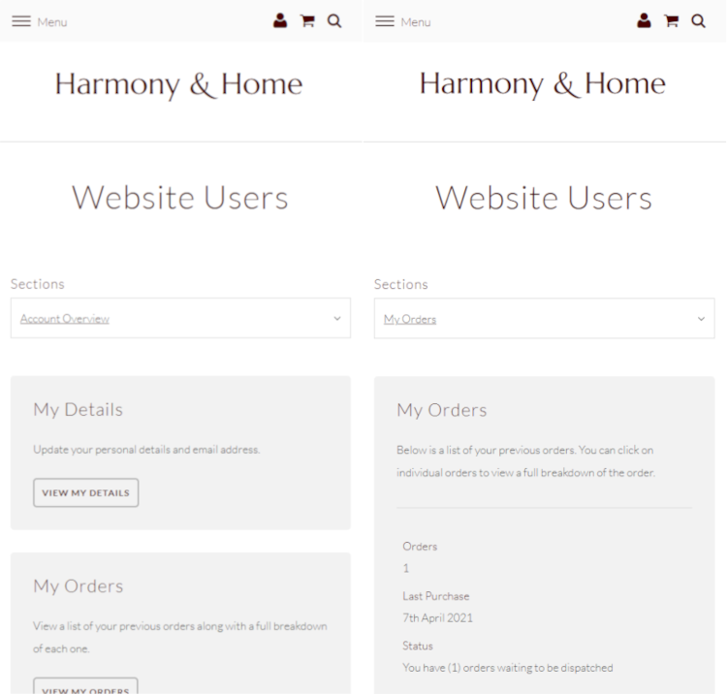Viewport: 727px width, 694px height.
Task: Click the Menu label in the right page
Action: tap(416, 22)
